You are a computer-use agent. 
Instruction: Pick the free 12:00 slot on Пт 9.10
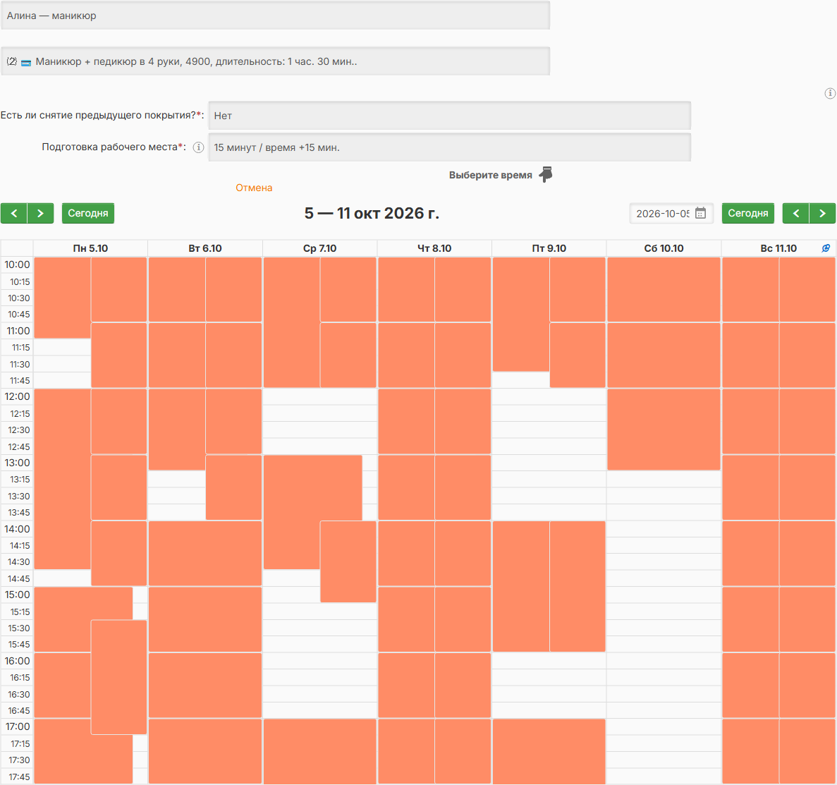[549, 397]
